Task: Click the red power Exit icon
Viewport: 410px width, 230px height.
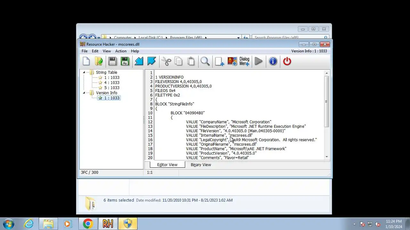Action: point(287,61)
